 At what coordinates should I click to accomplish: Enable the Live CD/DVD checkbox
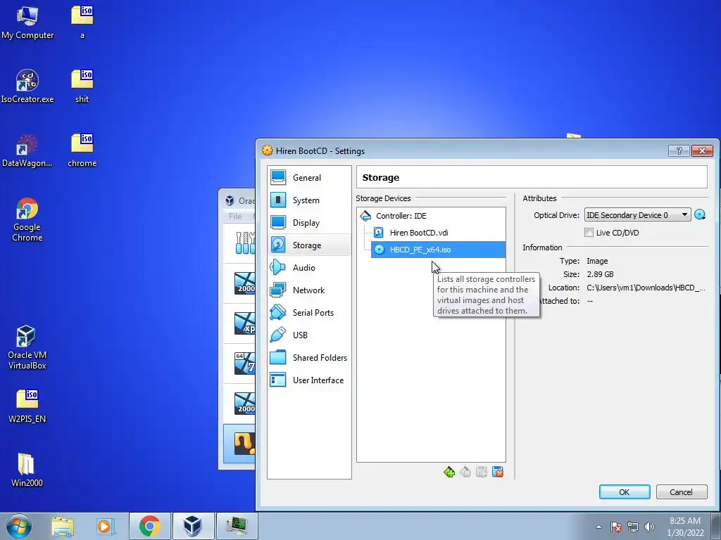click(589, 232)
